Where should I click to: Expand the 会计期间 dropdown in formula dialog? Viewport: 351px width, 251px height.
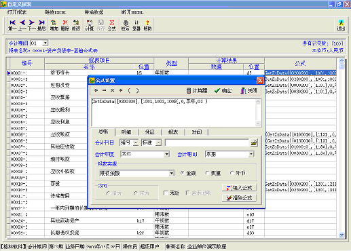[x=251, y=154]
